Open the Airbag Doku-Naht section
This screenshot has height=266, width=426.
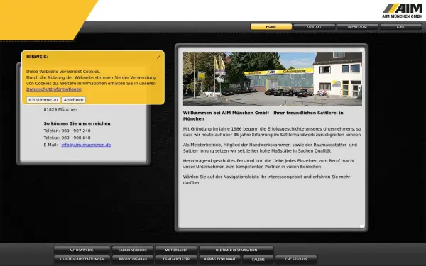(x=220, y=259)
